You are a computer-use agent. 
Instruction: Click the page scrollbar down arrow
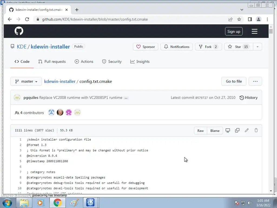click(271, 191)
